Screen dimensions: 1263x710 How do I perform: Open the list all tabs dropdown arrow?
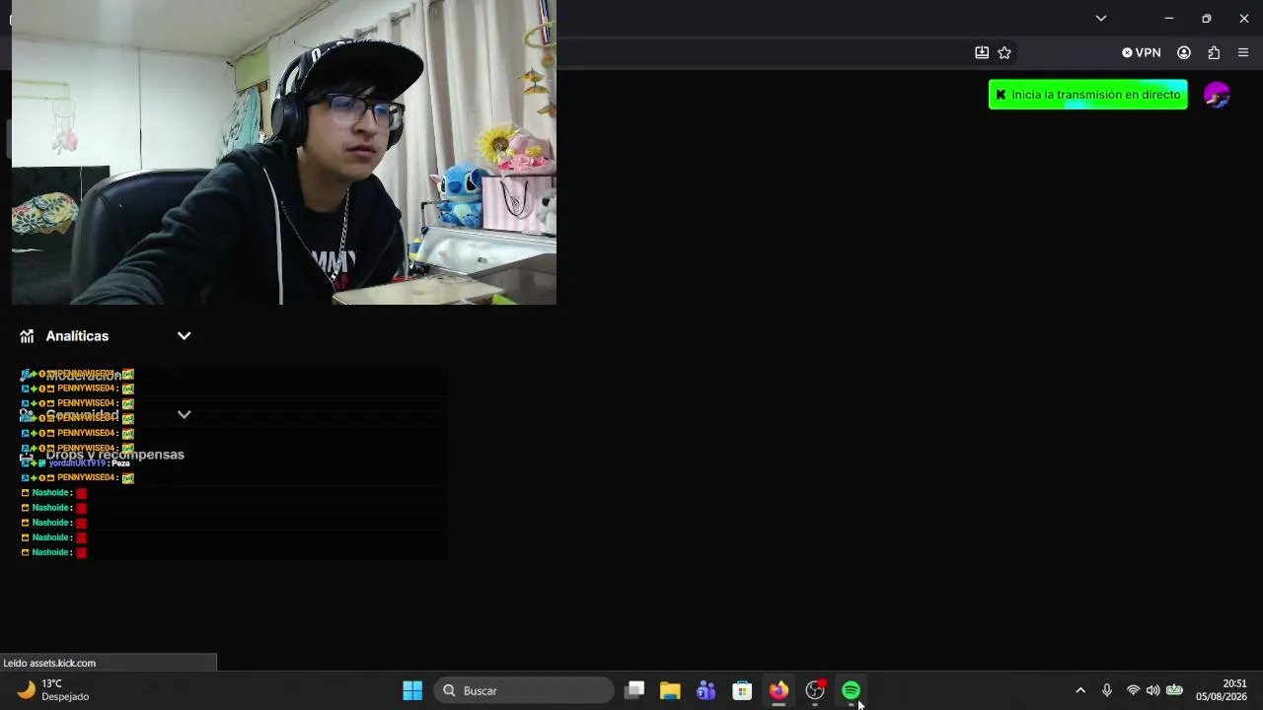click(x=1101, y=18)
